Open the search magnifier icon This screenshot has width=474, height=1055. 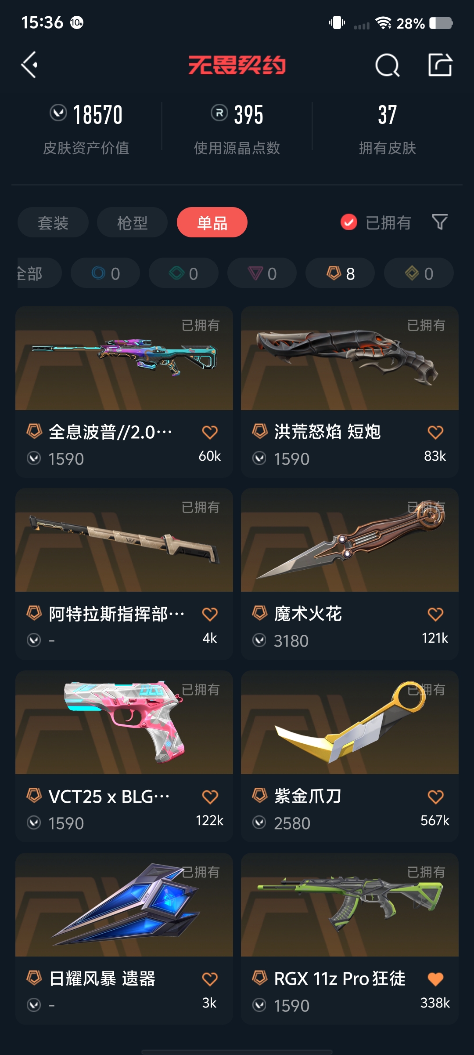click(388, 65)
